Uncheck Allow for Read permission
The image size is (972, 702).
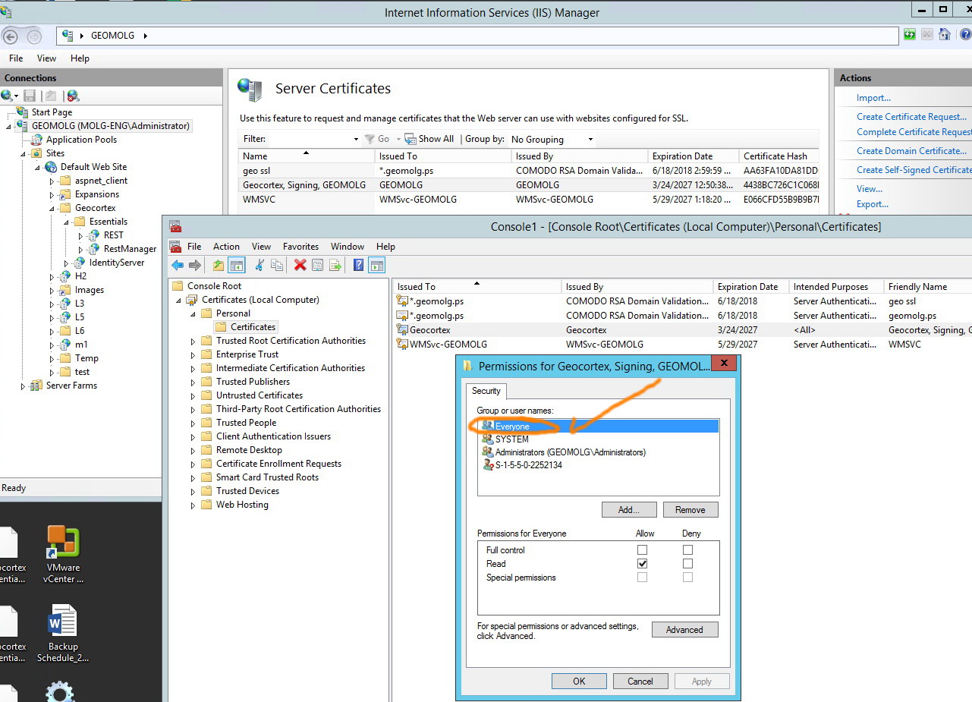click(643, 564)
